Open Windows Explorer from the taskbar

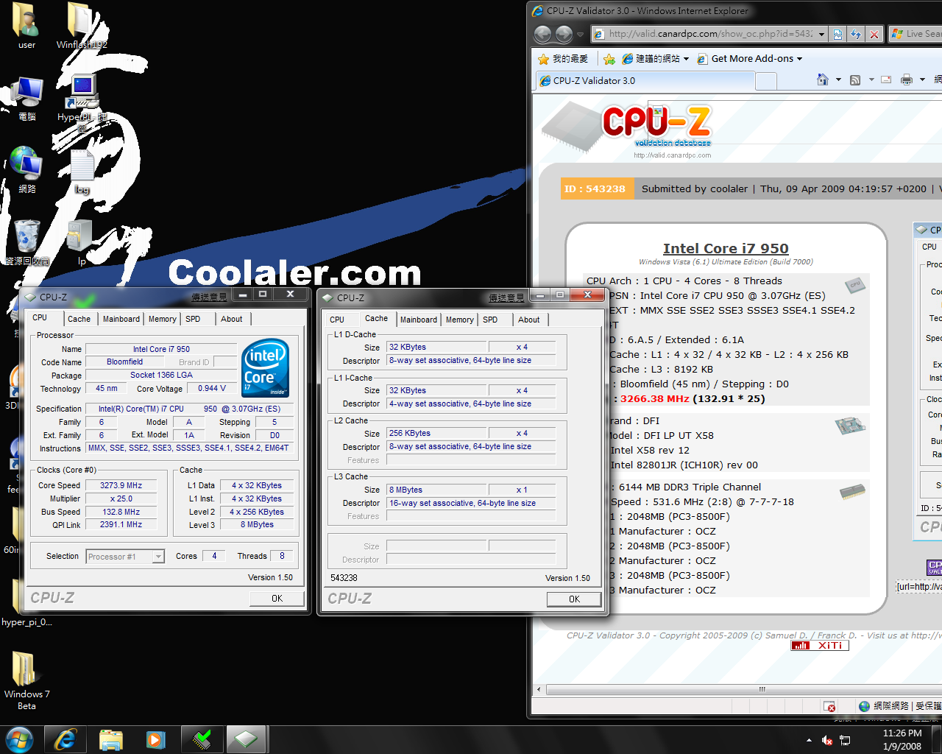coord(110,739)
